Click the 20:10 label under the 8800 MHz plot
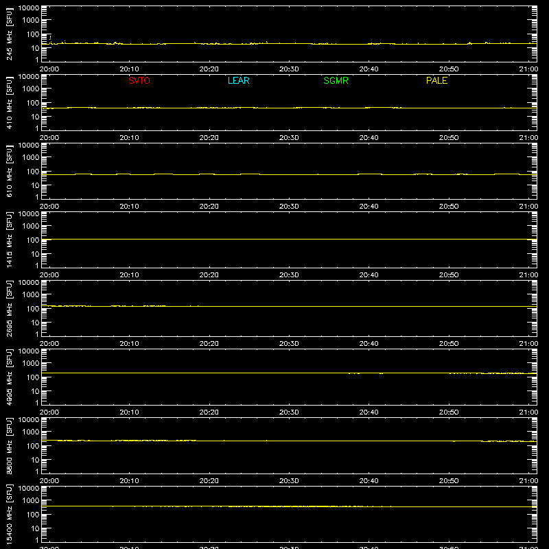 click(x=129, y=481)
